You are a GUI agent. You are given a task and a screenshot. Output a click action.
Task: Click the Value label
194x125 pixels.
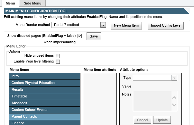point(127,86)
